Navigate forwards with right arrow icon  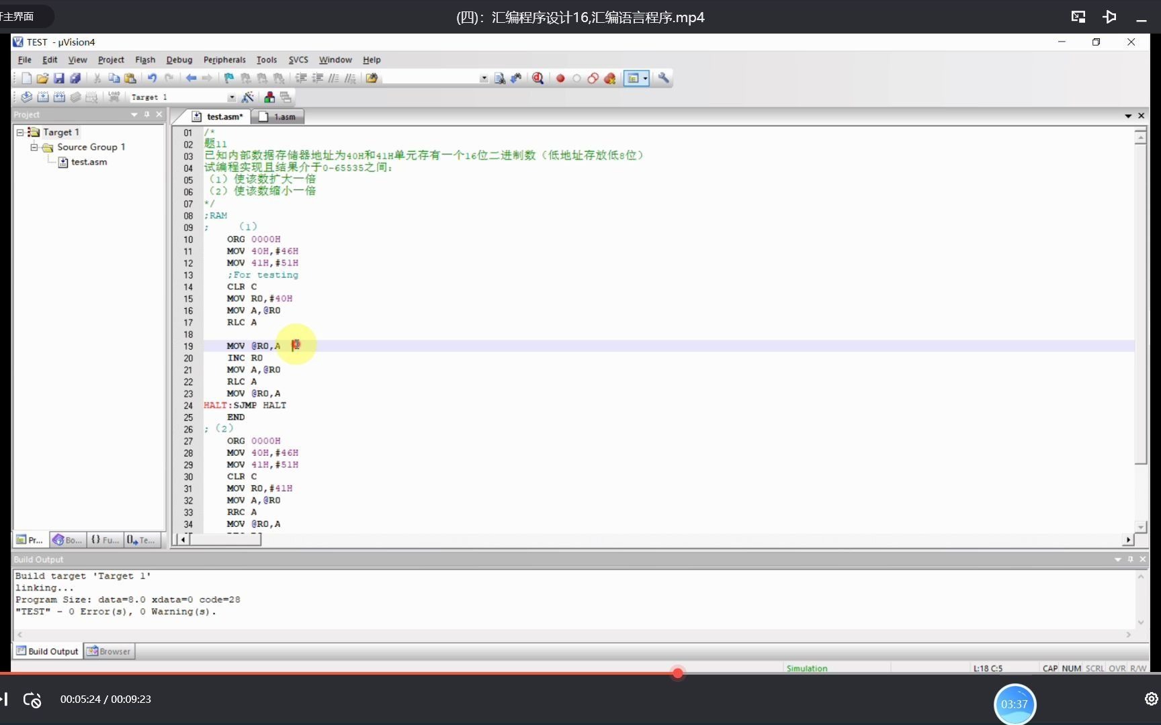(207, 79)
